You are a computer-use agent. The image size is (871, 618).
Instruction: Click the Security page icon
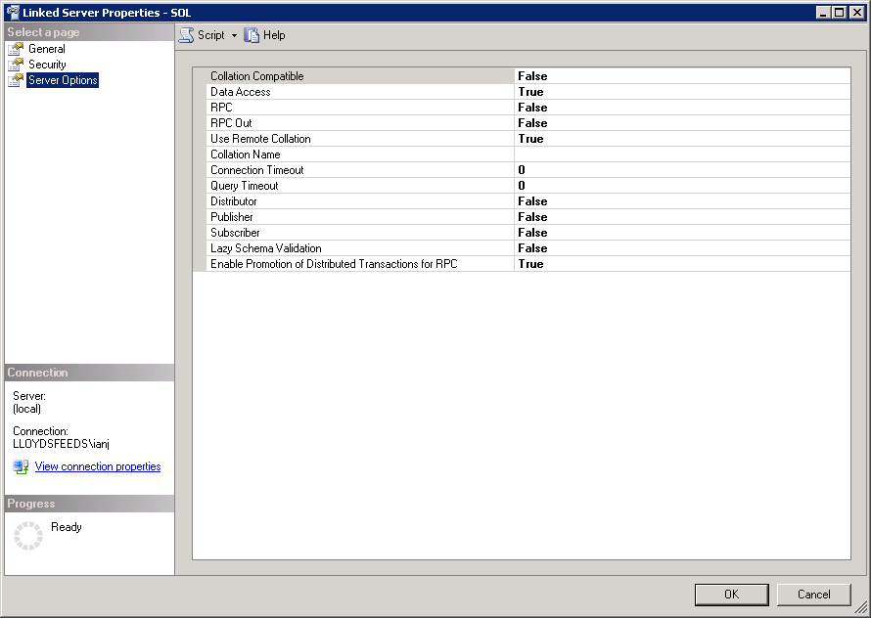[16, 65]
